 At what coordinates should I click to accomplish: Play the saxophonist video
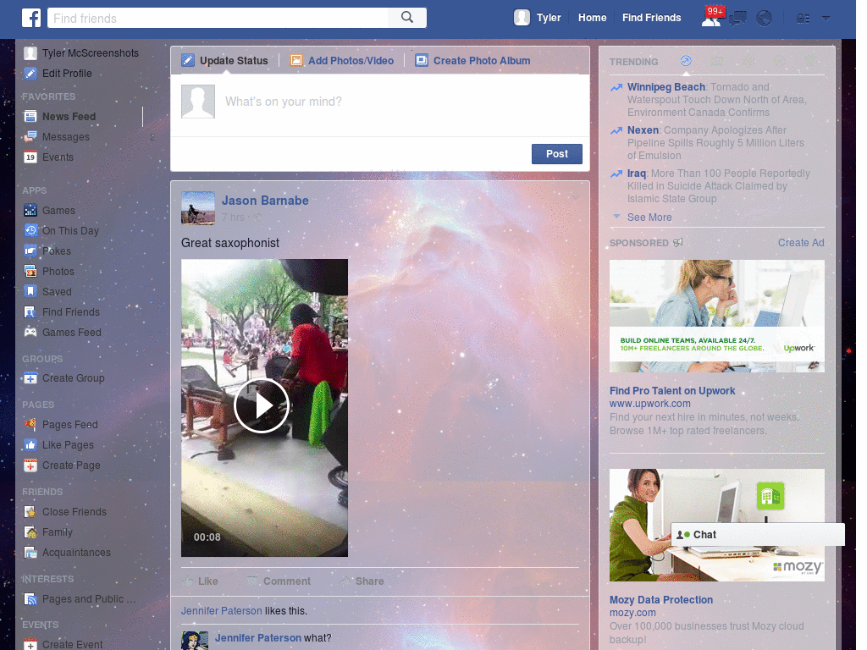[x=262, y=406]
